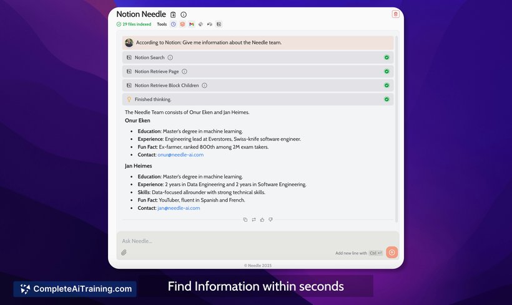Expand the Notion Search step

(x=258, y=58)
